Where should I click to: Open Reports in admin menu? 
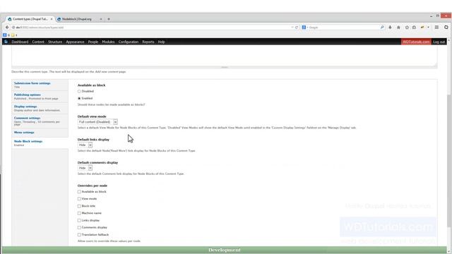click(148, 42)
